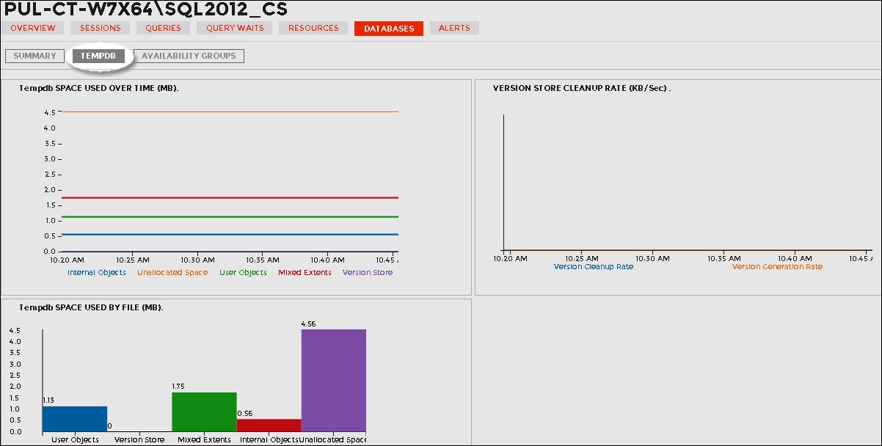Click the blue Internal Objects line in chart
Screen dimensions: 882x446
[x=229, y=234]
